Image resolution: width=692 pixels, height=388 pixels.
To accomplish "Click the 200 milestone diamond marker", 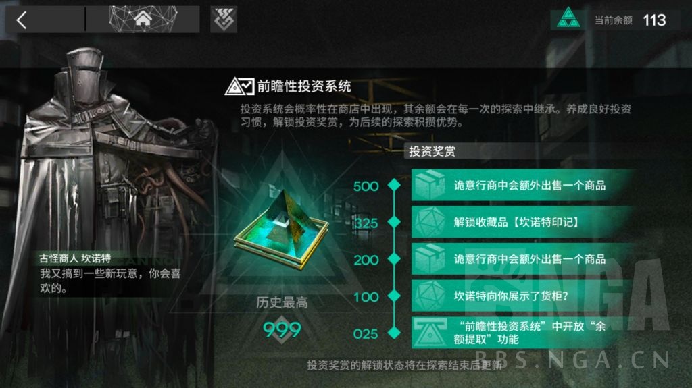I will (394, 259).
